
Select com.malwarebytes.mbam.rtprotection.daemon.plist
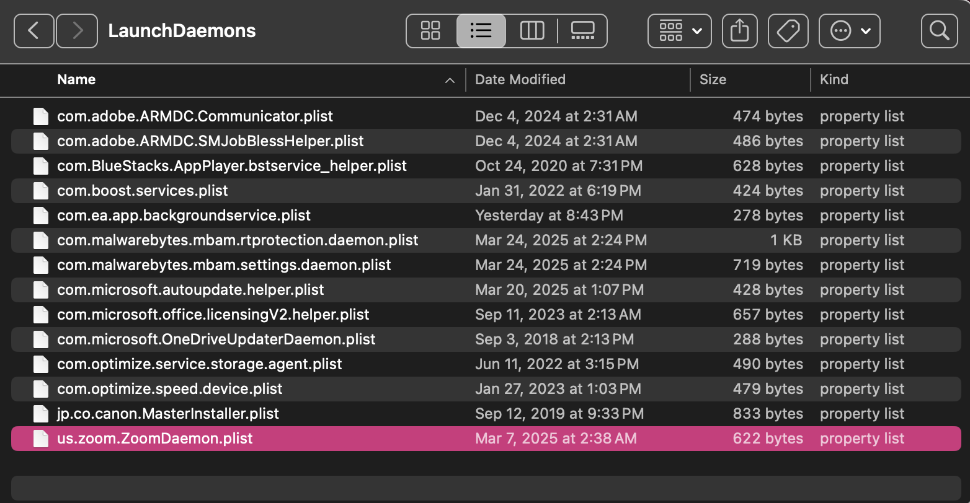click(238, 240)
